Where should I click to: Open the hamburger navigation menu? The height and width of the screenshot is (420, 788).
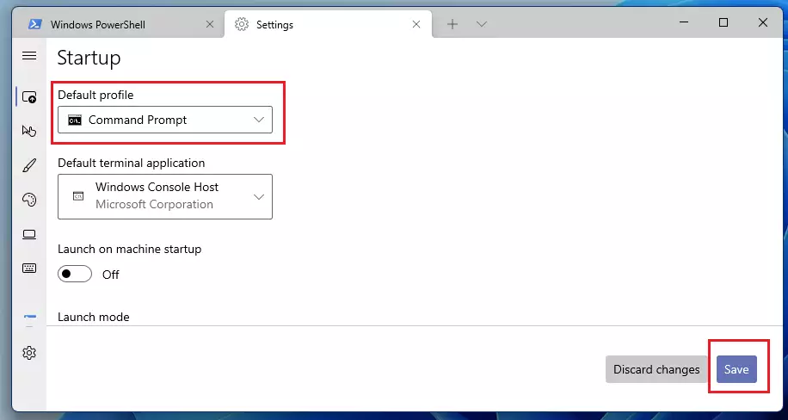(x=29, y=56)
